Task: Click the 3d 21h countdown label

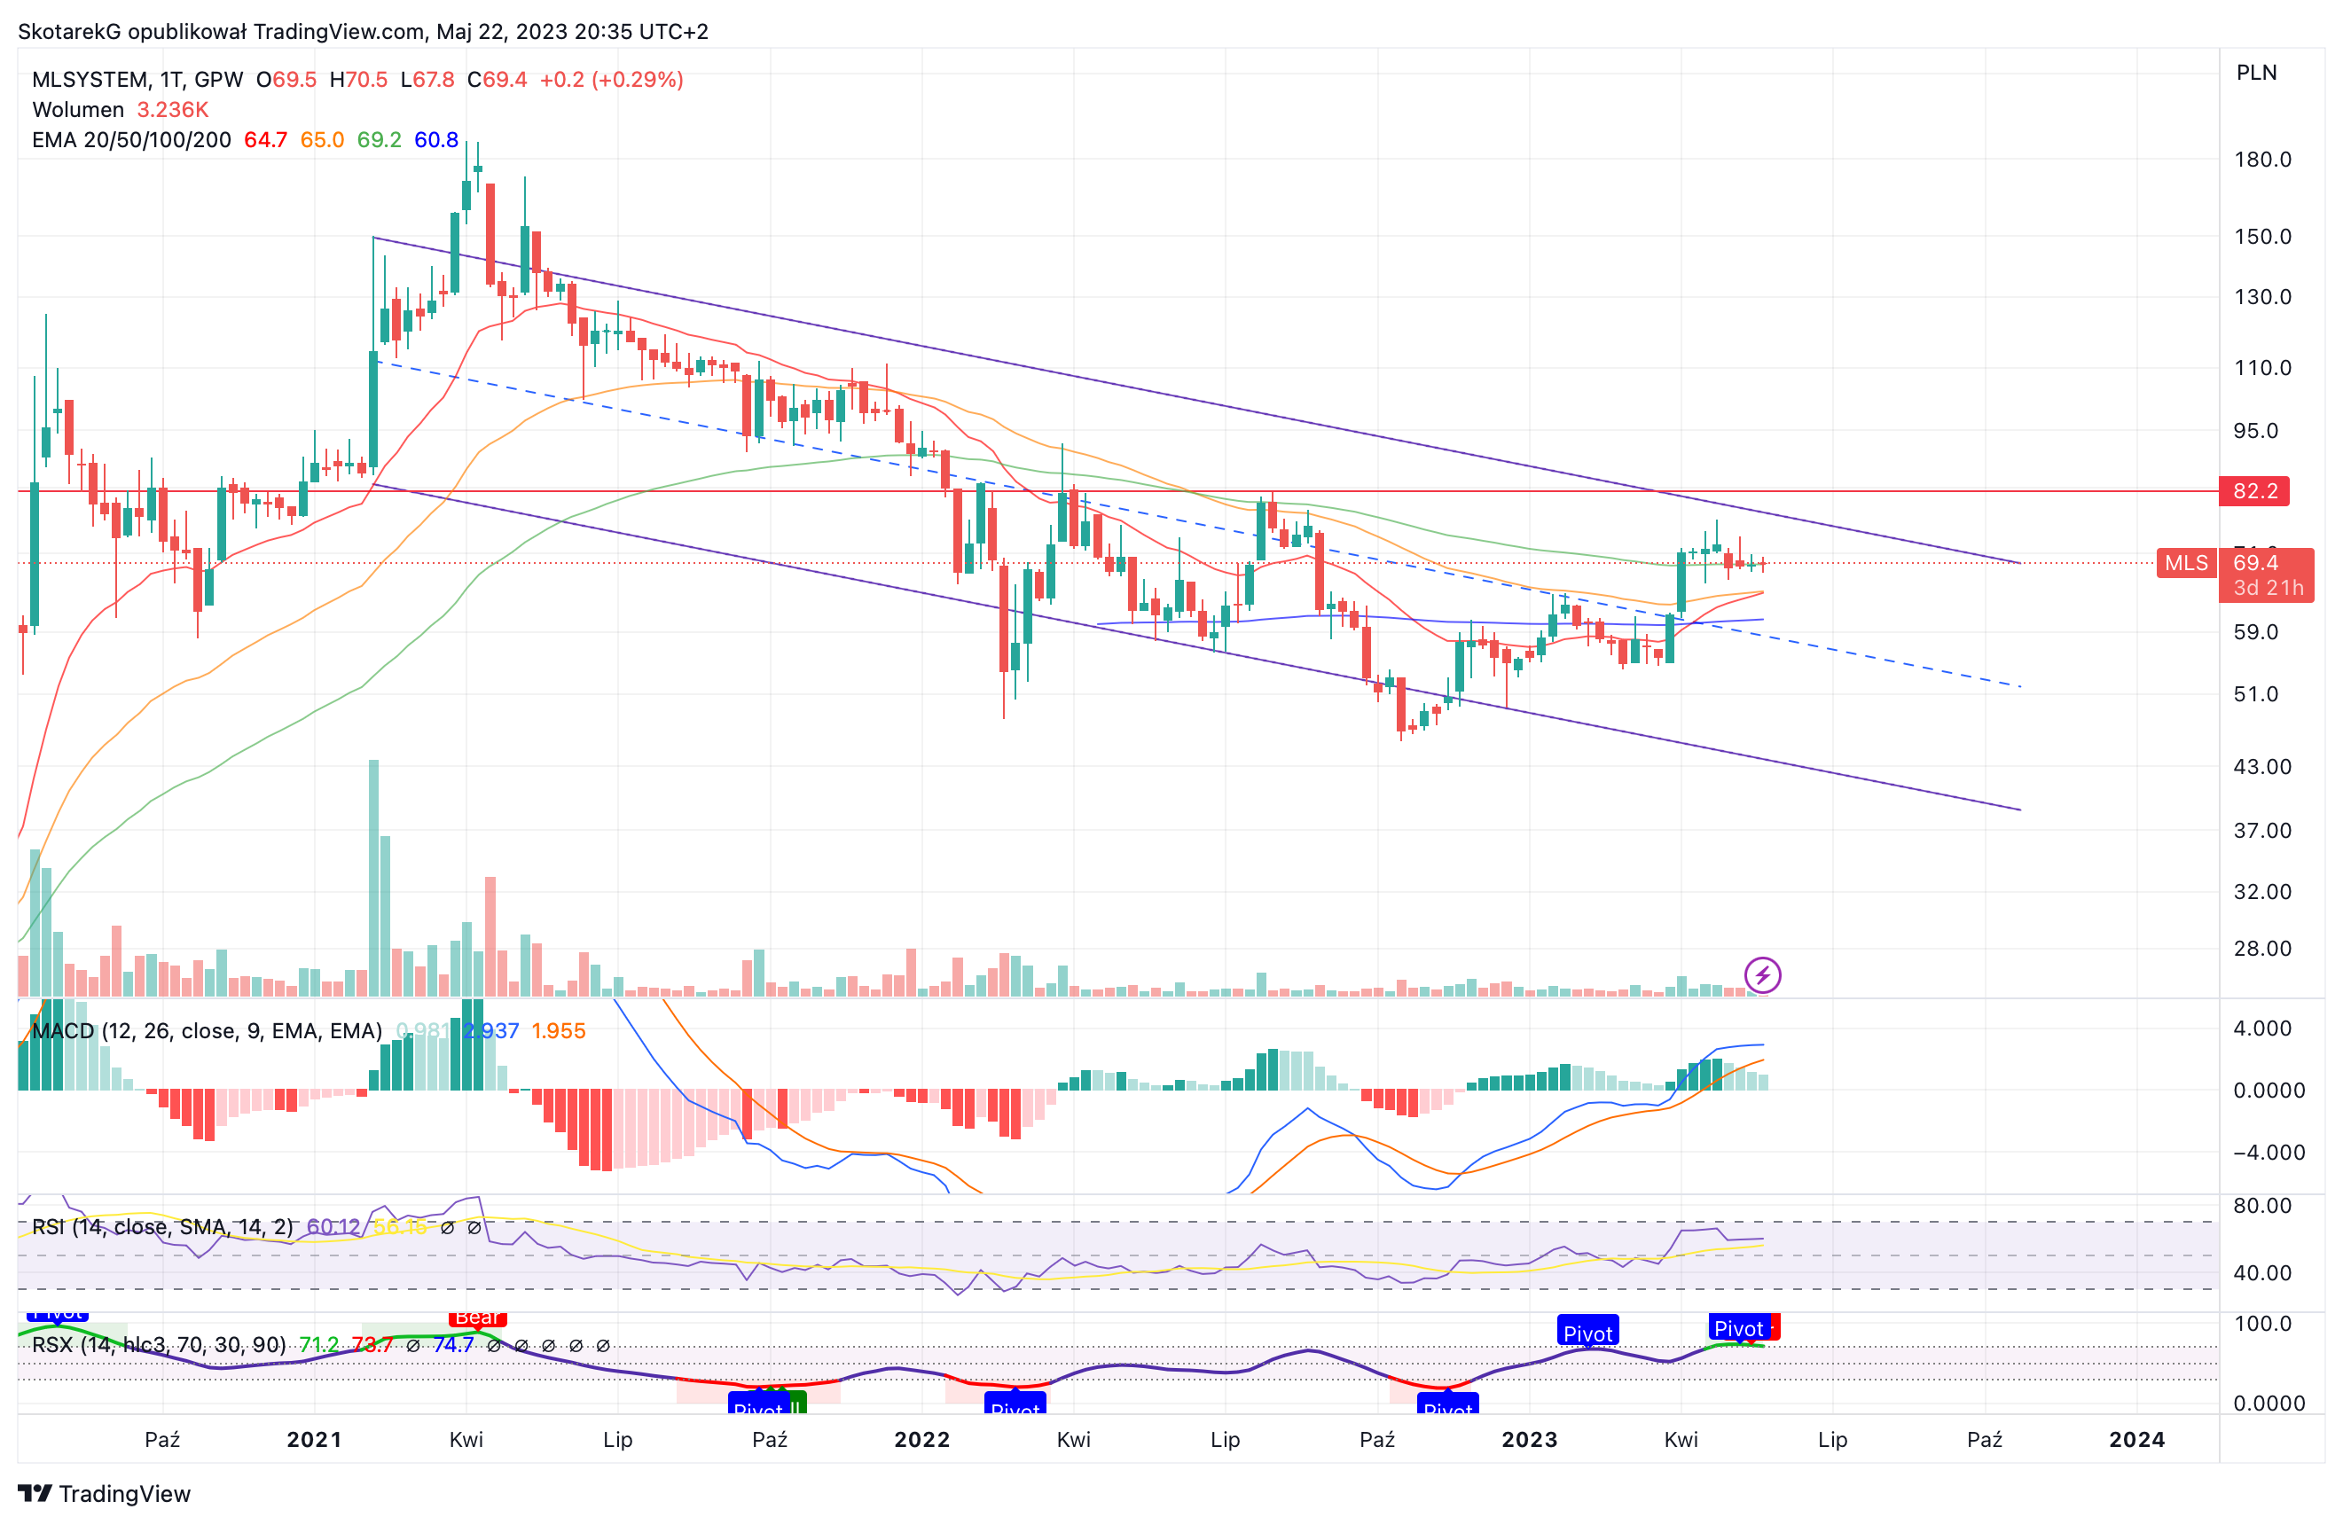Action: (x=2268, y=589)
